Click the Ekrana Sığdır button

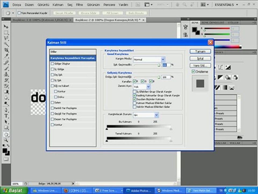pos(89,13)
